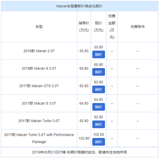Select the 2018款 Macan 2.0T model name
This screenshot has height=158, width=160.
[x=39, y=51]
